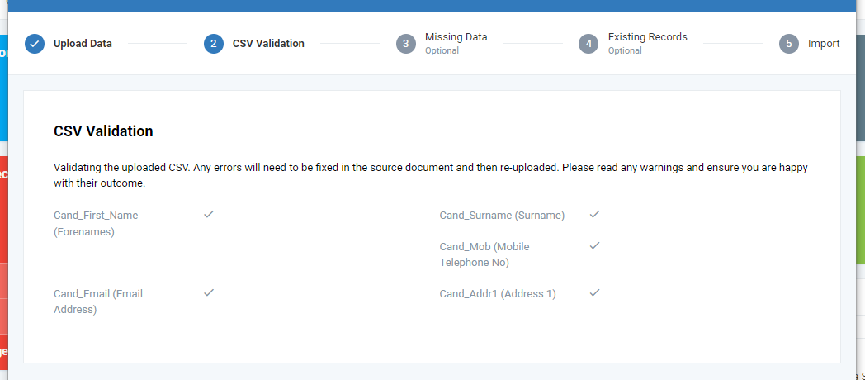Click the step 4 Existing Records circle
The width and height of the screenshot is (865, 380).
pos(588,44)
